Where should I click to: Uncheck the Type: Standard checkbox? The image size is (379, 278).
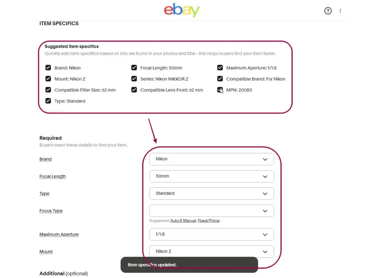48,101
